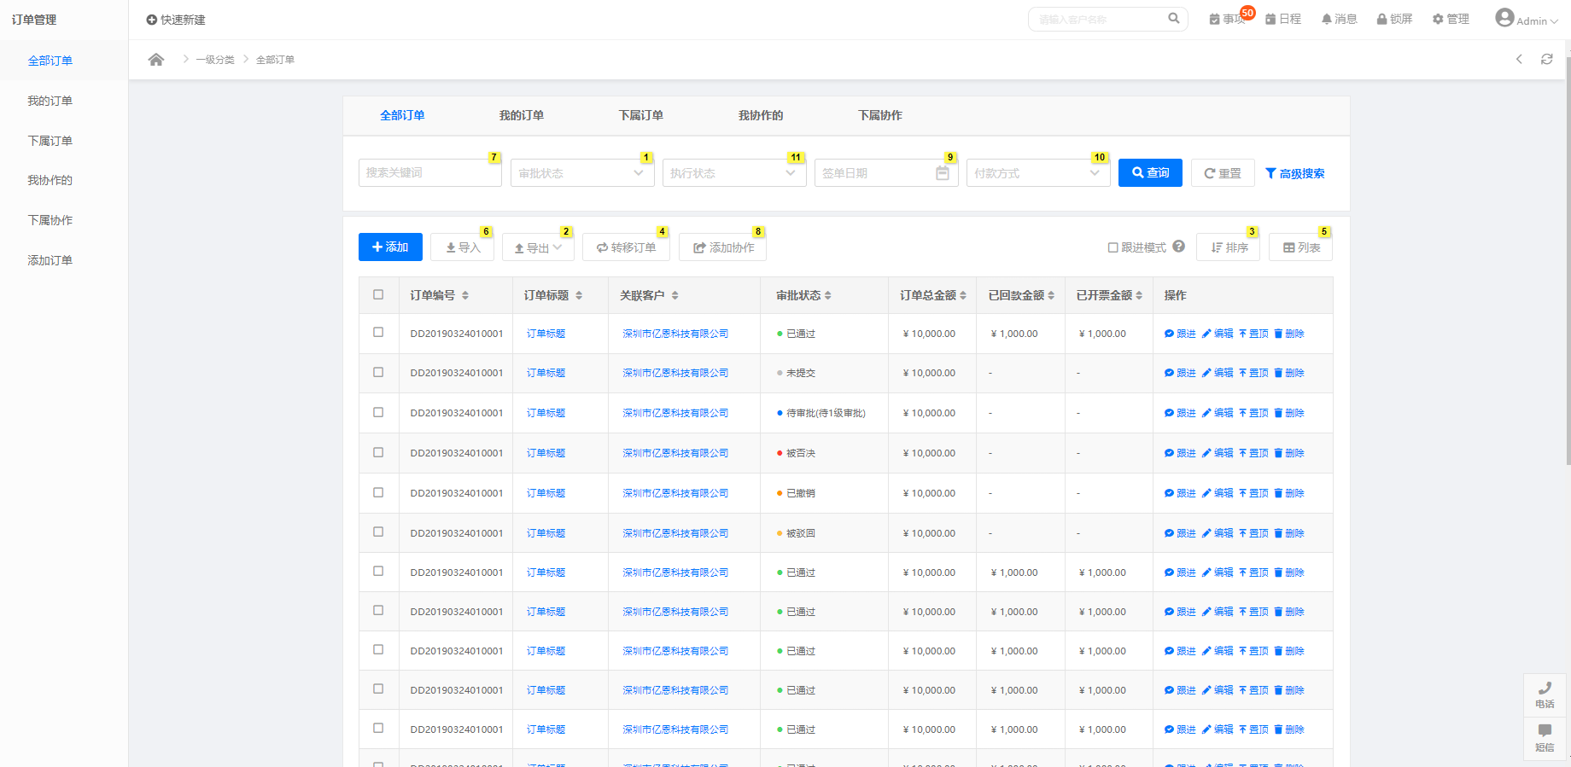Click the 跟进模式 help question icon
This screenshot has height=767, width=1571.
point(1178,247)
